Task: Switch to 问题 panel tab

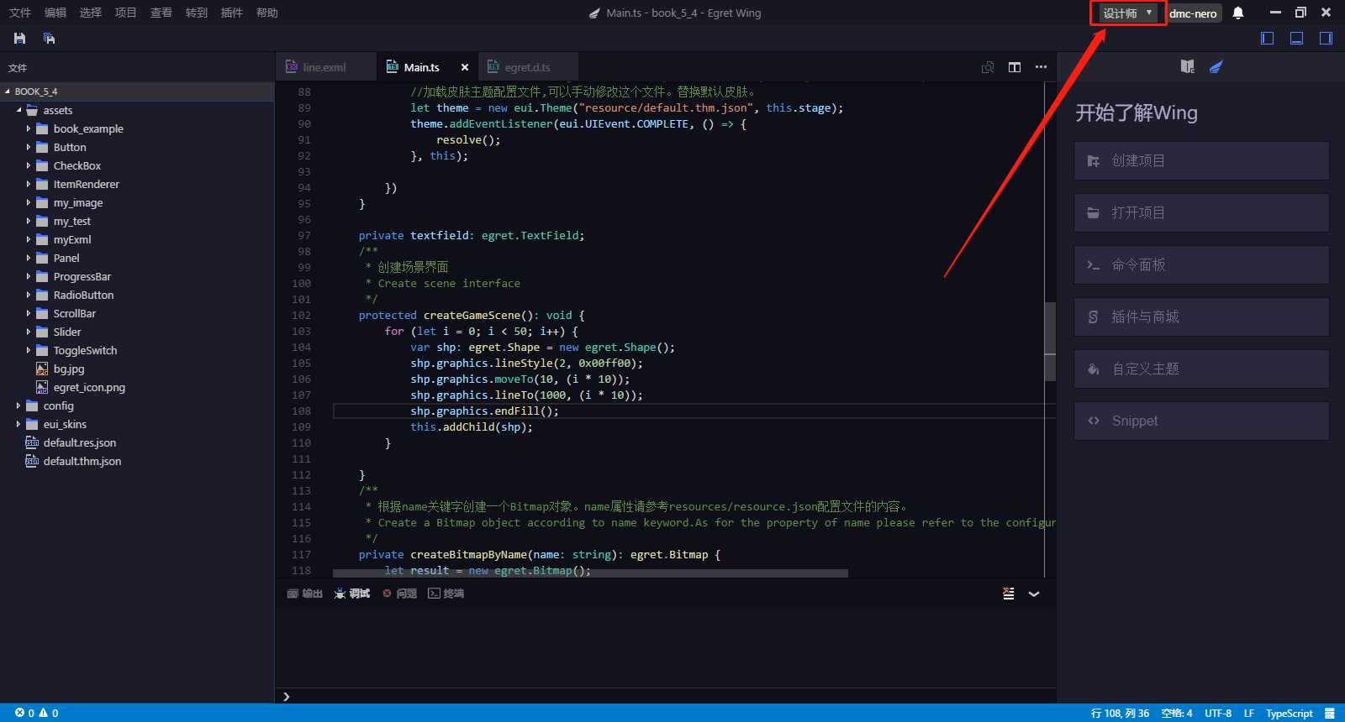Action: (x=400, y=594)
